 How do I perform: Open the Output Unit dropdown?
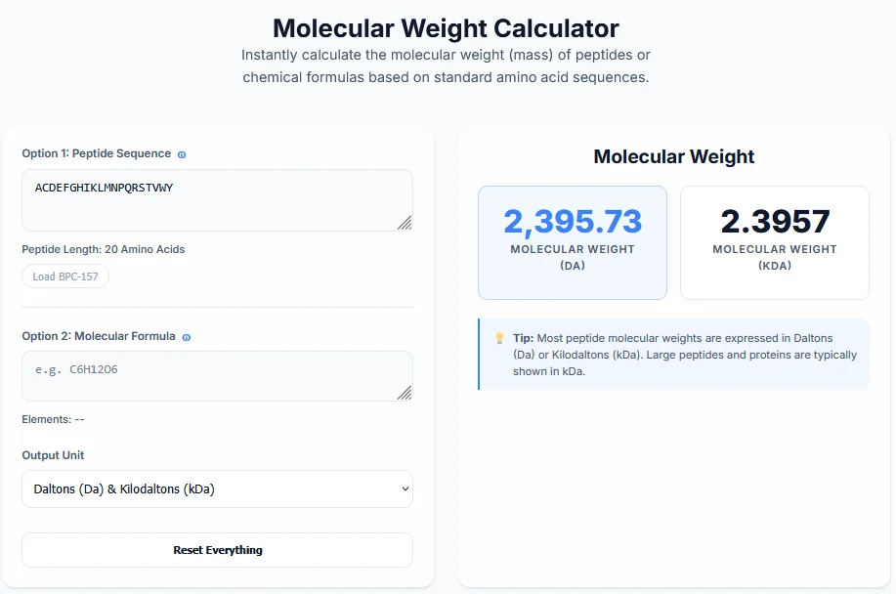[217, 488]
